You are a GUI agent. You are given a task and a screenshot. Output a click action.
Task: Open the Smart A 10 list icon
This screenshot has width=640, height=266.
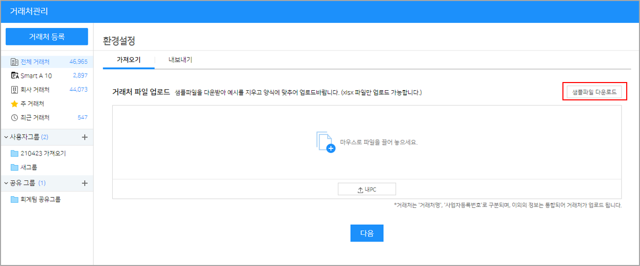(x=14, y=76)
